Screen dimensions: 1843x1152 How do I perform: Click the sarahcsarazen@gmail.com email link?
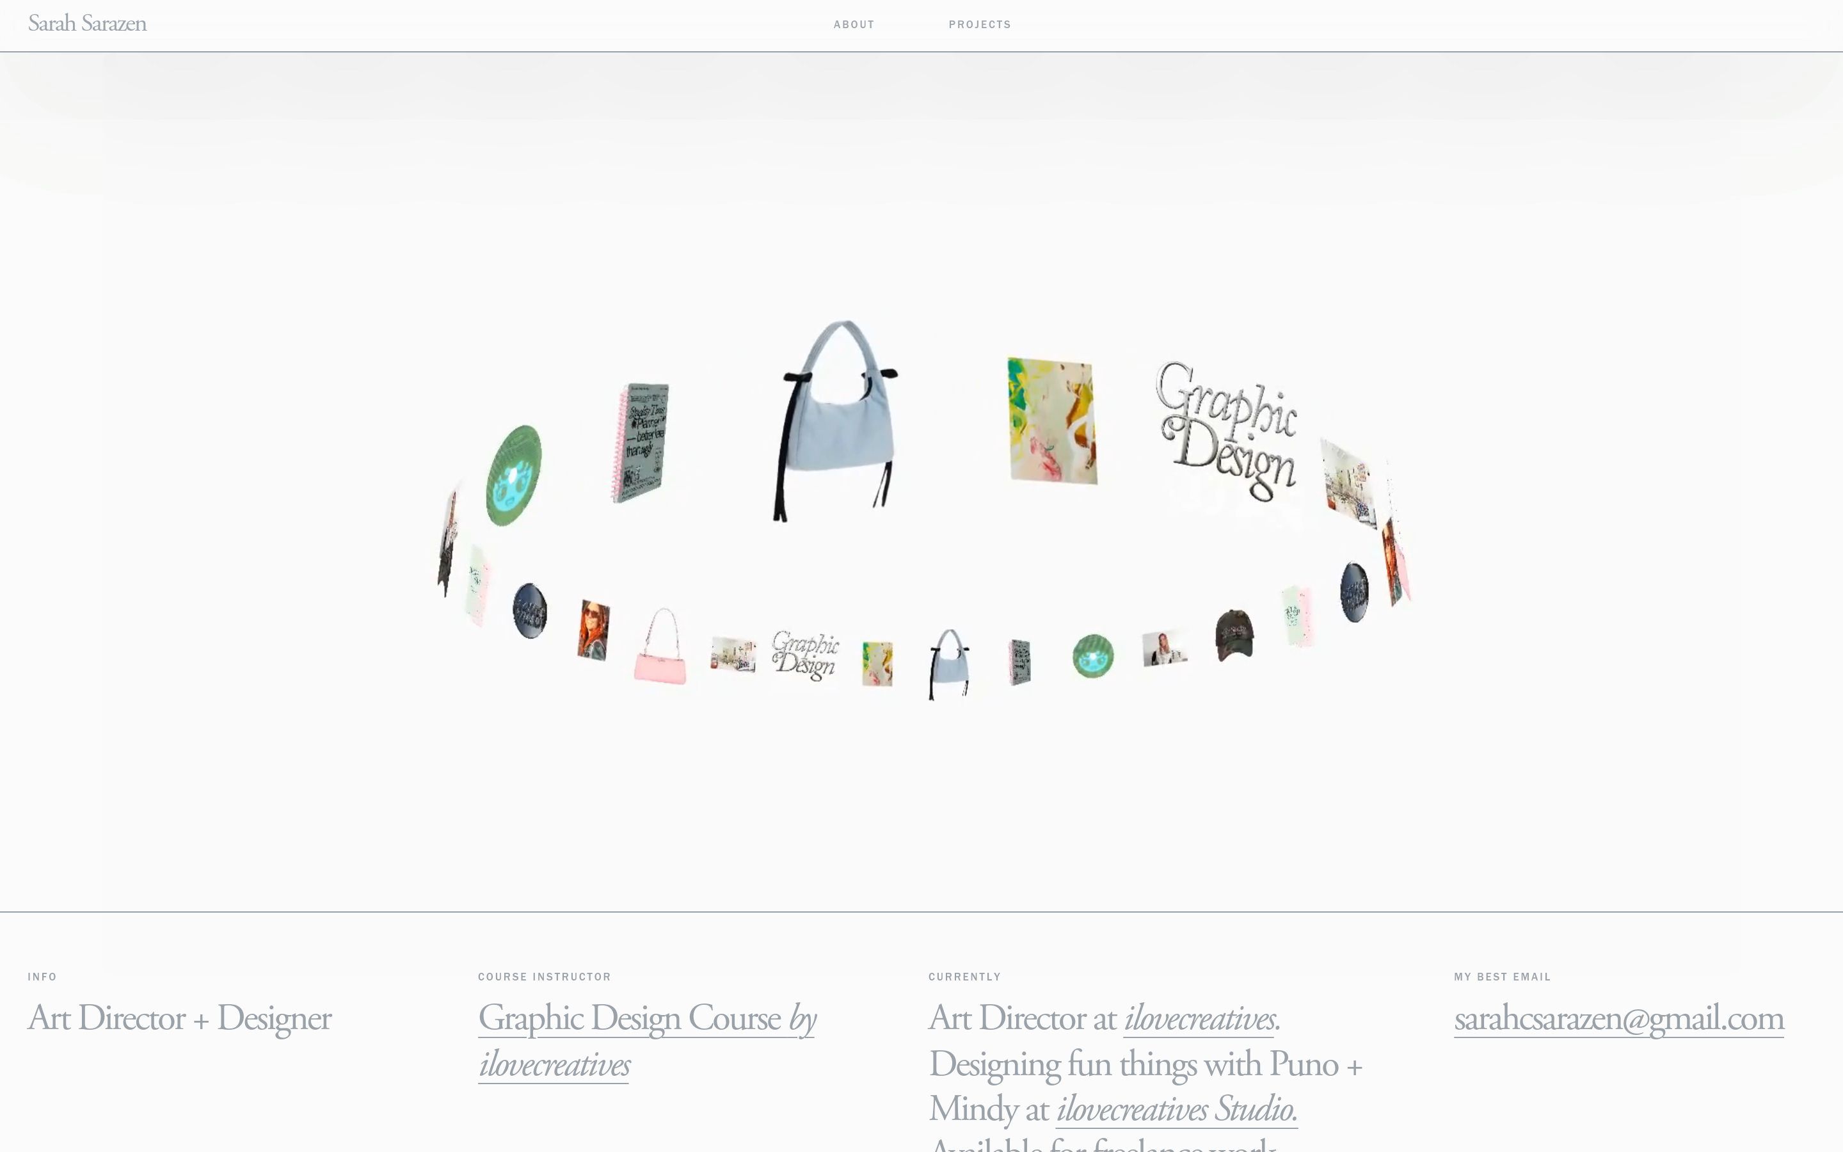click(1618, 1019)
